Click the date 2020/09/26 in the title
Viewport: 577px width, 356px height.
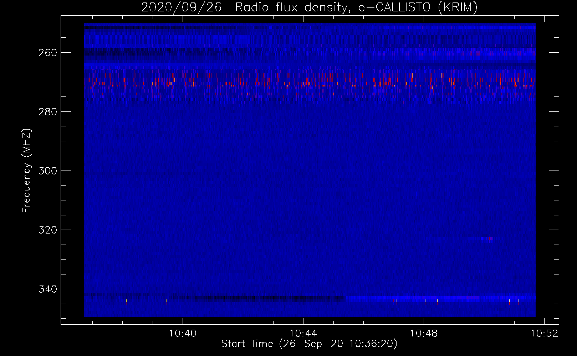pyautogui.click(x=181, y=7)
